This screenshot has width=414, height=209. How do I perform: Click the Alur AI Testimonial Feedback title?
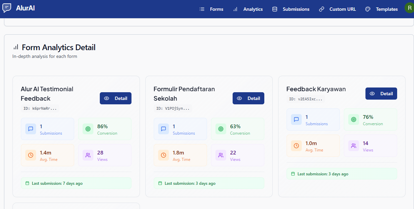click(x=47, y=94)
